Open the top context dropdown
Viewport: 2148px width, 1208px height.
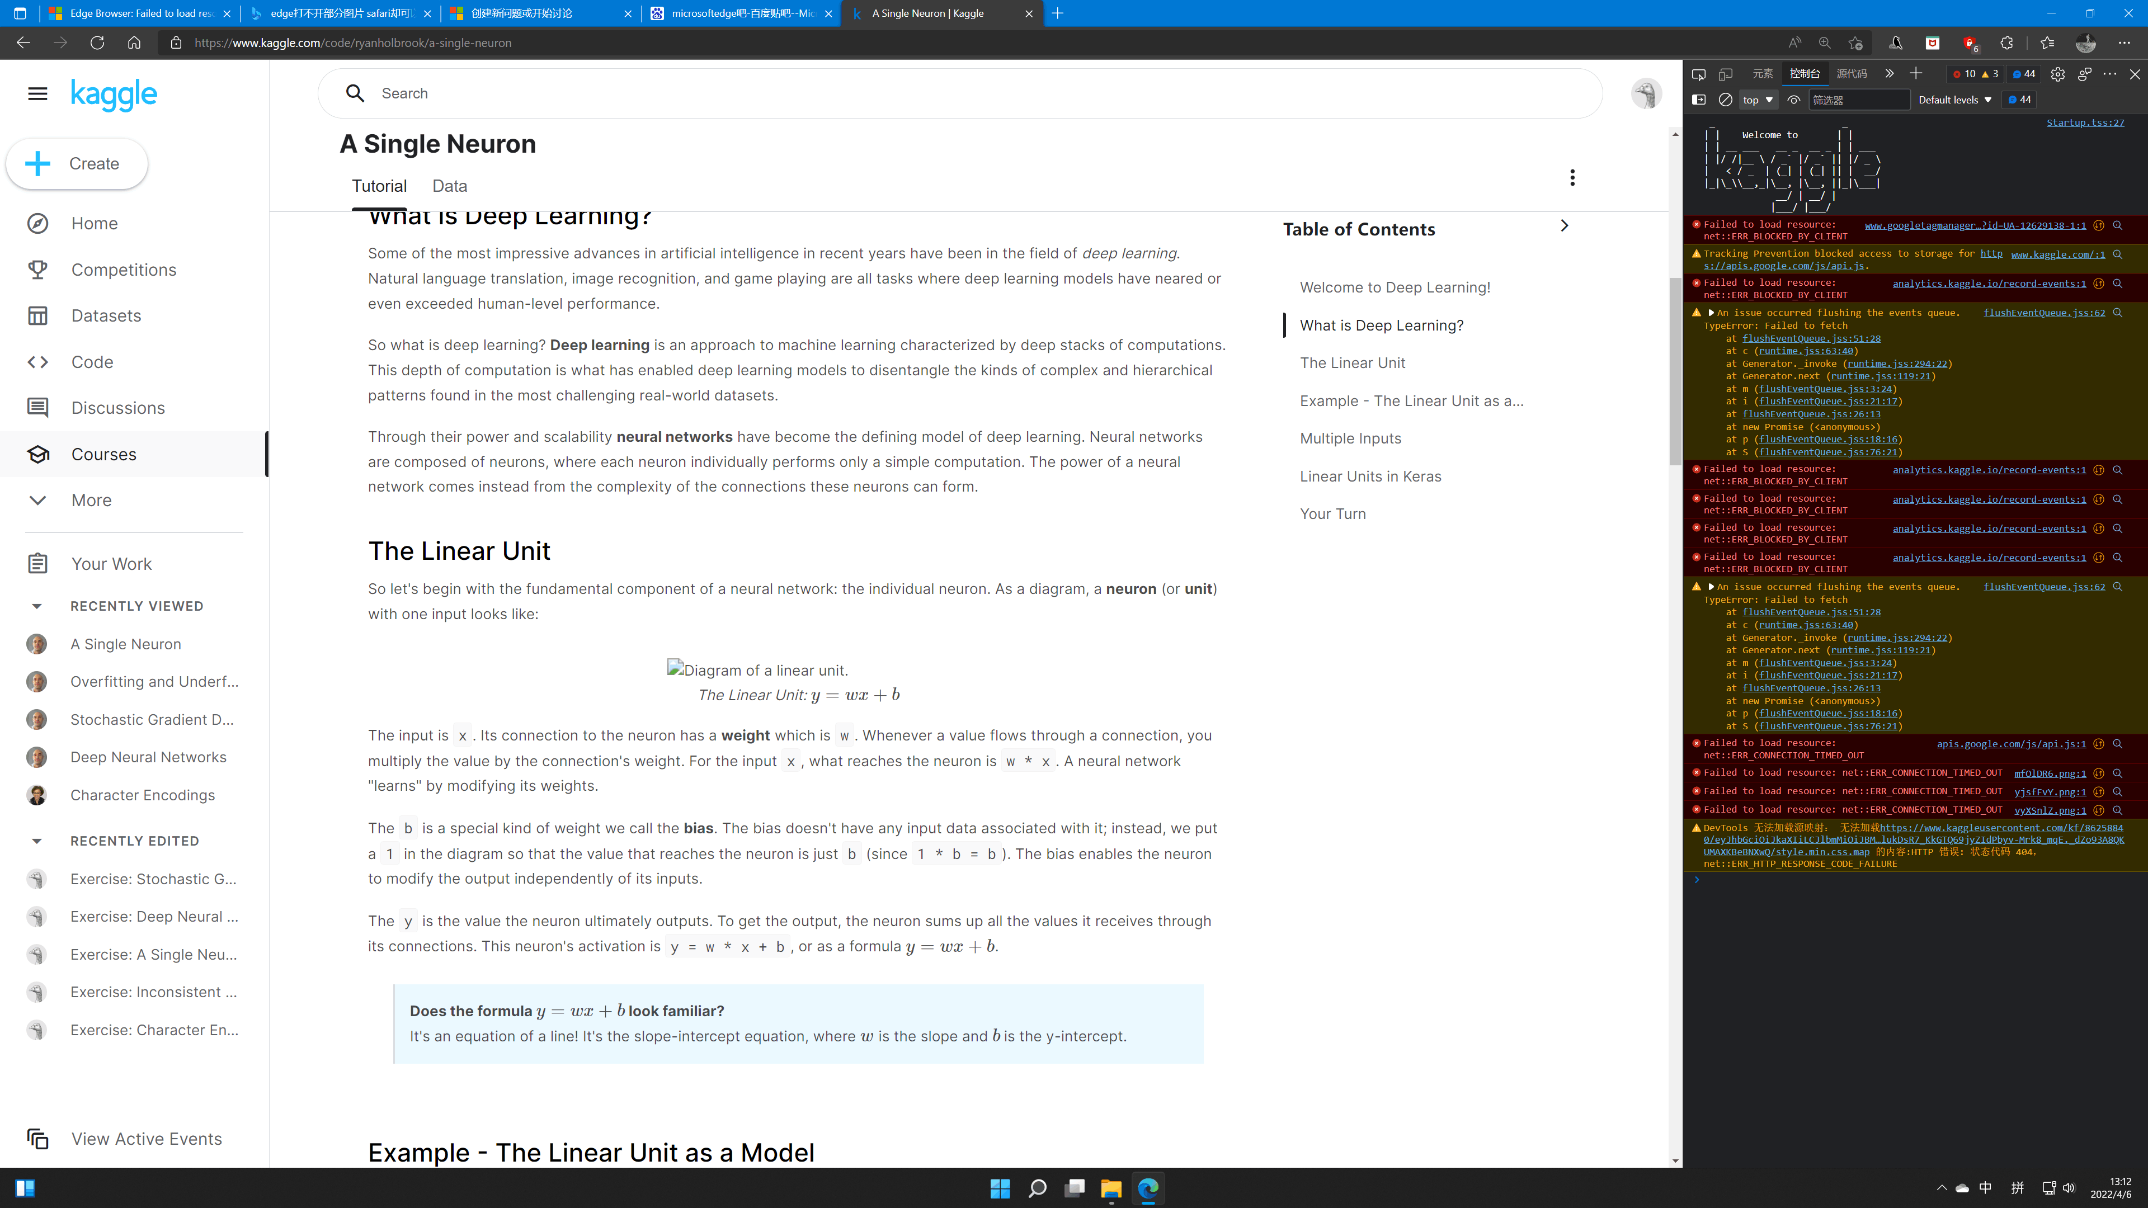[x=1758, y=100]
